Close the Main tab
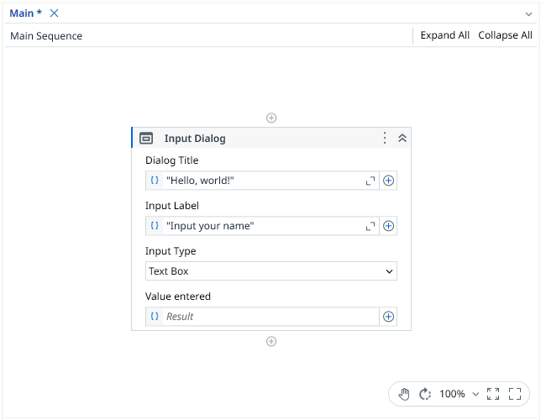The image size is (541, 420). pyautogui.click(x=55, y=13)
